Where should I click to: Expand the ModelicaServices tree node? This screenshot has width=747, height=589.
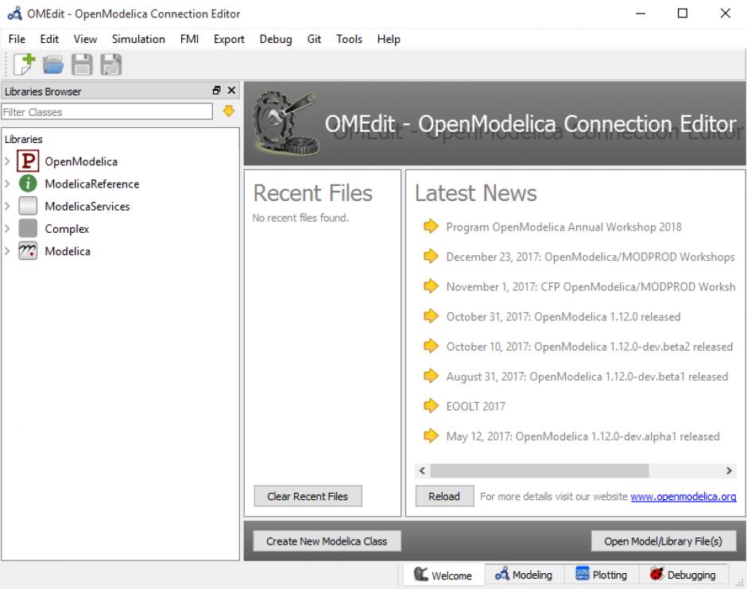[7, 206]
